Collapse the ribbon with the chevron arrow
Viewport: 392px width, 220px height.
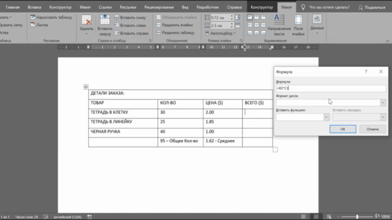(x=388, y=41)
